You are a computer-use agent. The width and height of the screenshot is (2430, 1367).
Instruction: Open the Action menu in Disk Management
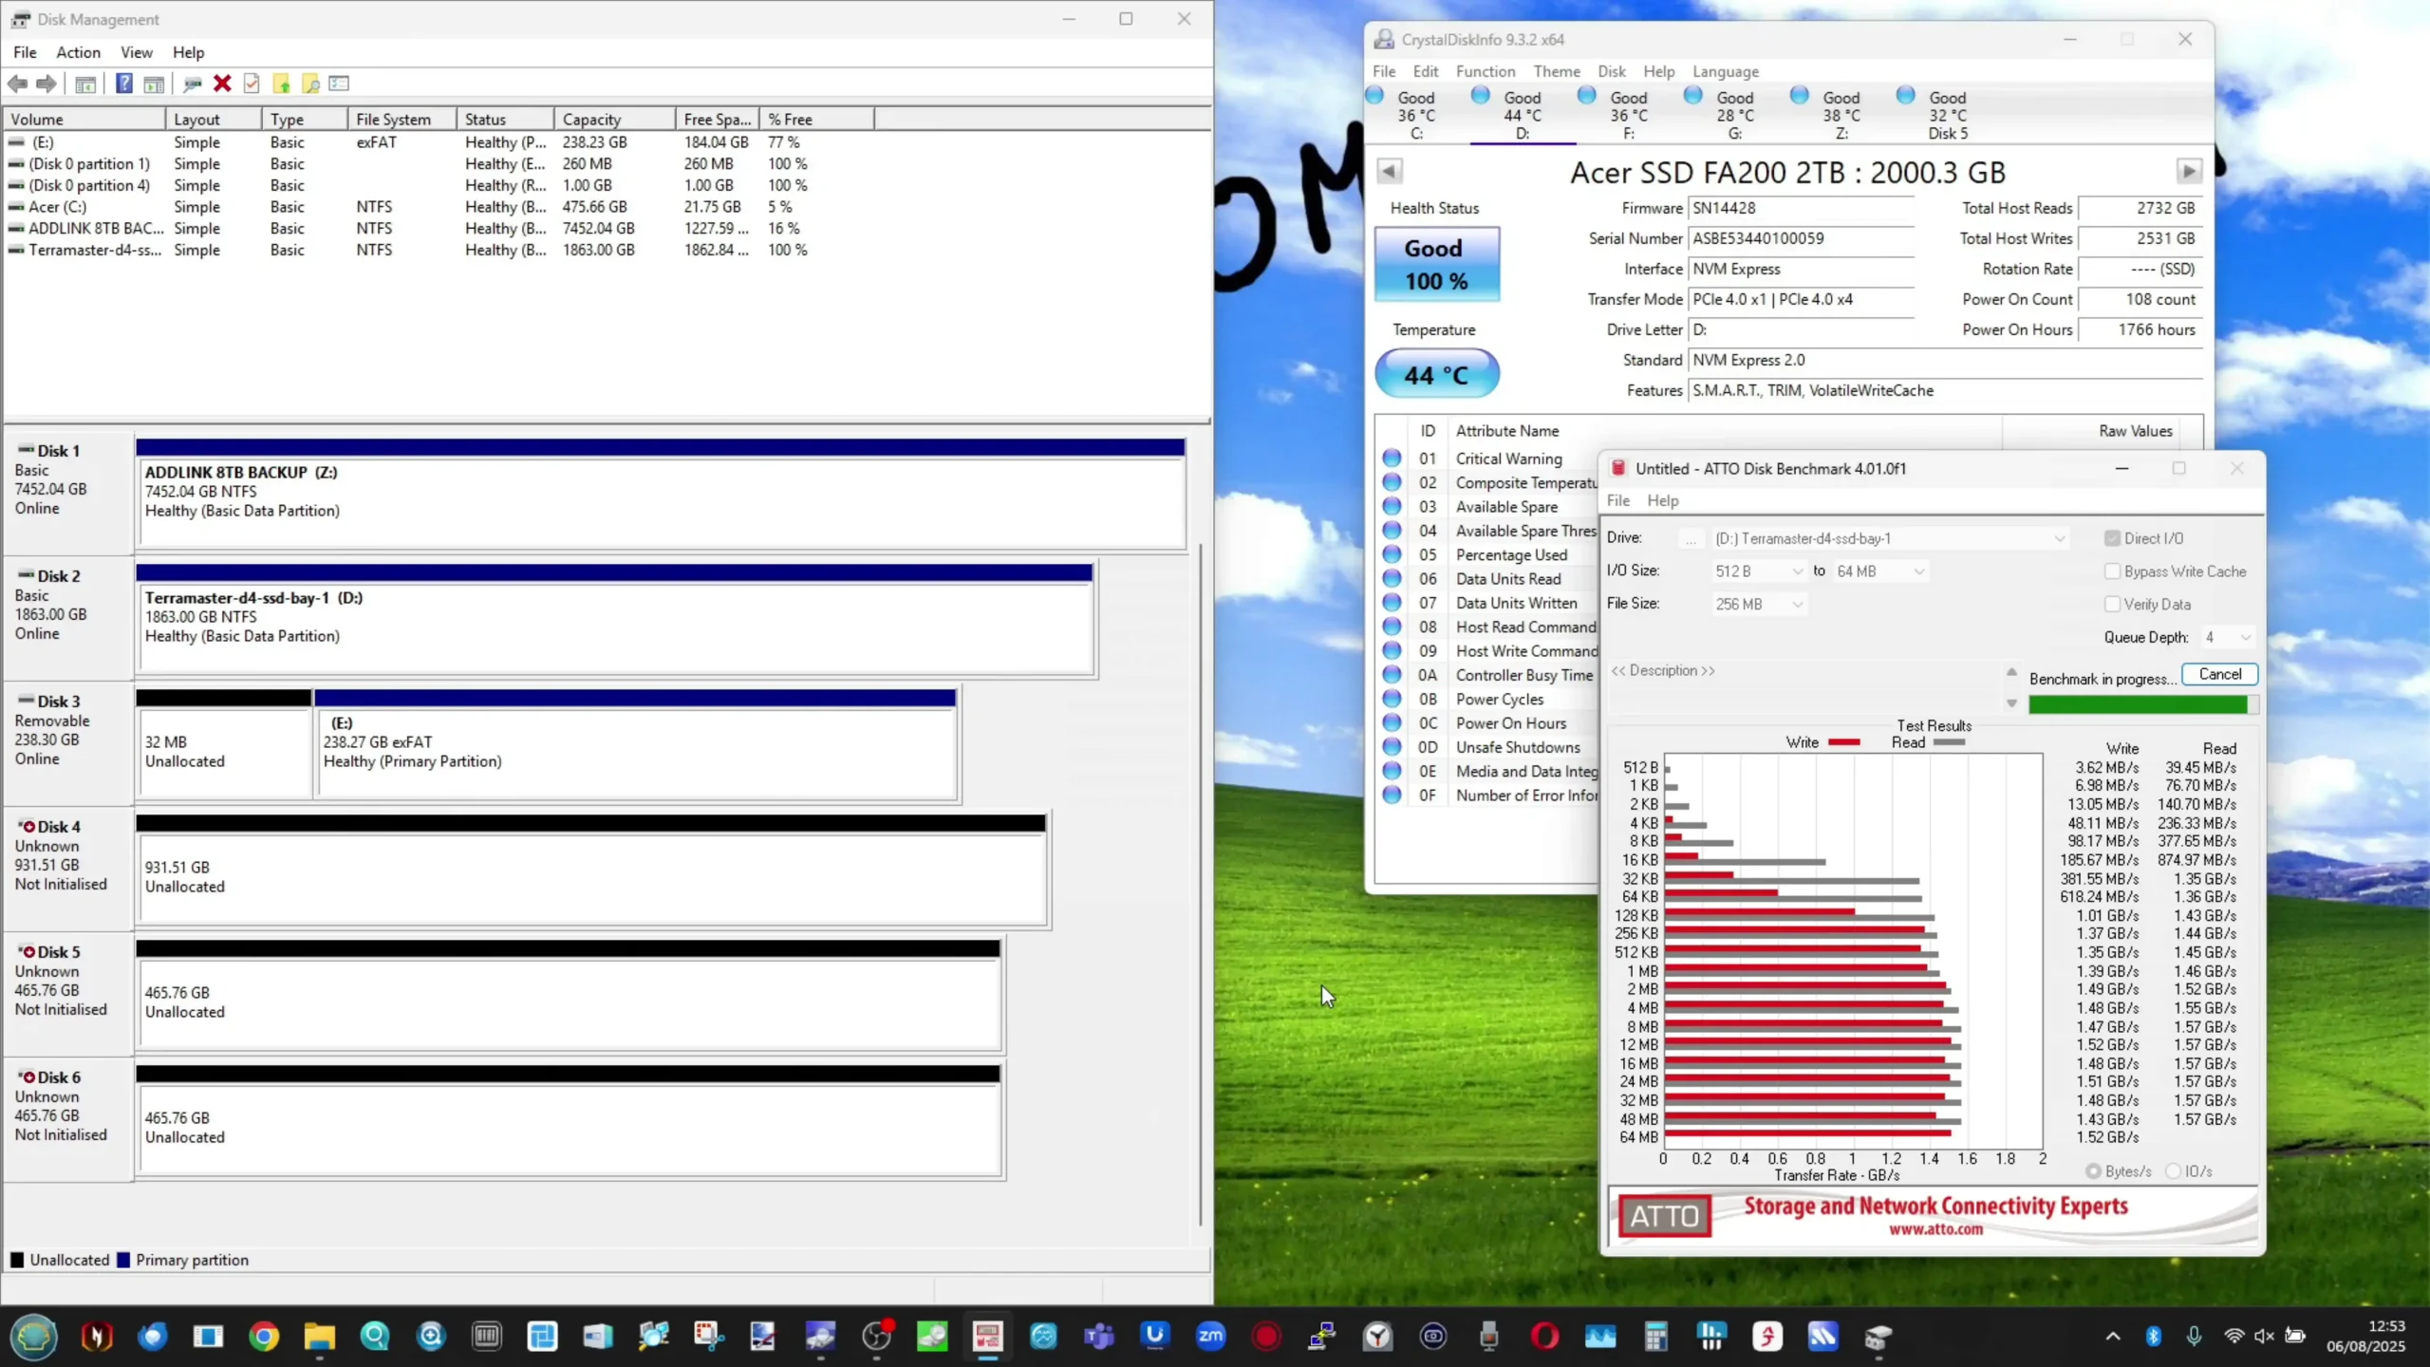[78, 52]
